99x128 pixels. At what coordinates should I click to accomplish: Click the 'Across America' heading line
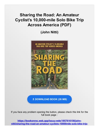pos(43,25)
